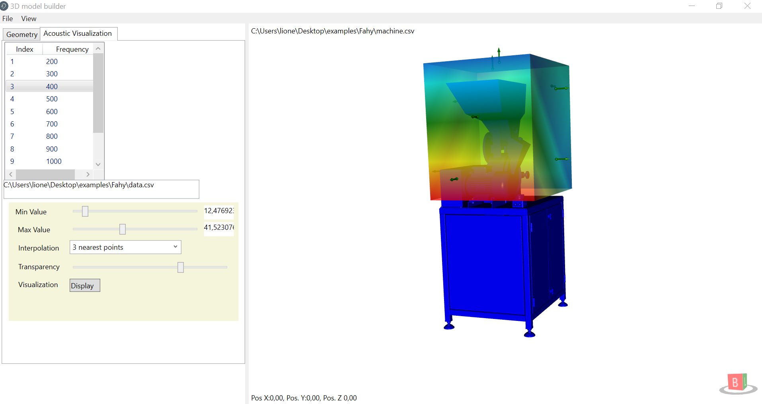The image size is (762, 404).
Task: Click the Min Value slider handle
Action: 85,211
